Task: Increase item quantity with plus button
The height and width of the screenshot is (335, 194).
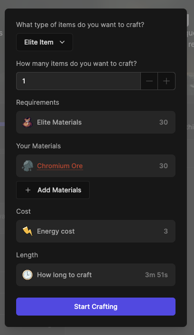Action: click(x=166, y=81)
